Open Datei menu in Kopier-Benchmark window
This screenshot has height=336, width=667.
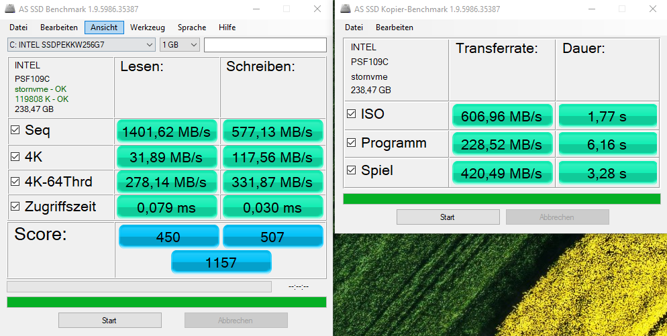tap(354, 27)
